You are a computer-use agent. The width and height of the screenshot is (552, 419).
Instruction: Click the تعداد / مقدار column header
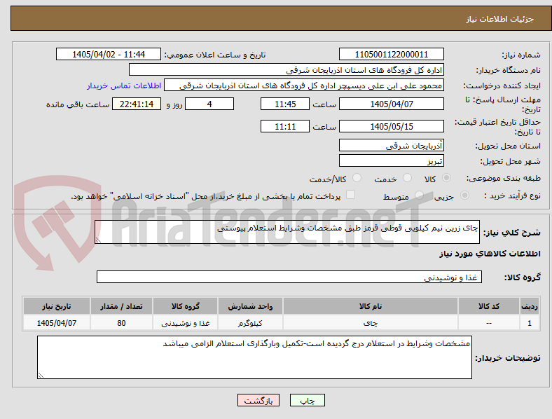point(121,306)
